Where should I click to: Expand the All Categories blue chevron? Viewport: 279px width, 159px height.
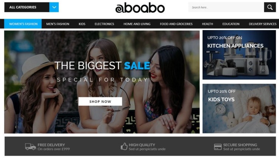pyautogui.click(x=54, y=7)
